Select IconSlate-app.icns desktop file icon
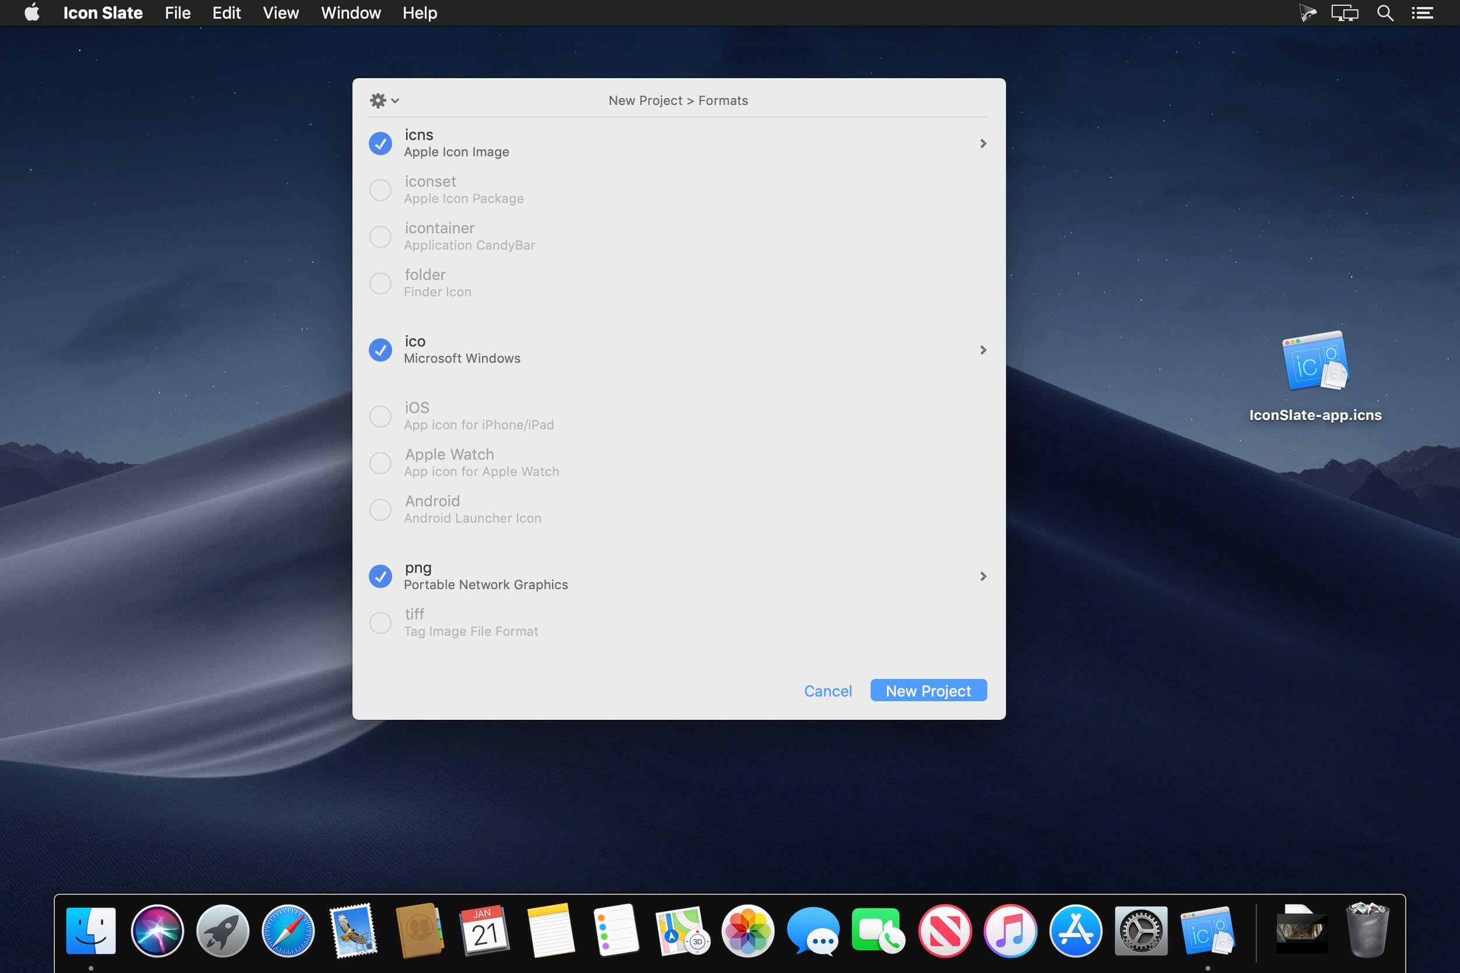Screen dimensions: 1460x973 point(1315,363)
